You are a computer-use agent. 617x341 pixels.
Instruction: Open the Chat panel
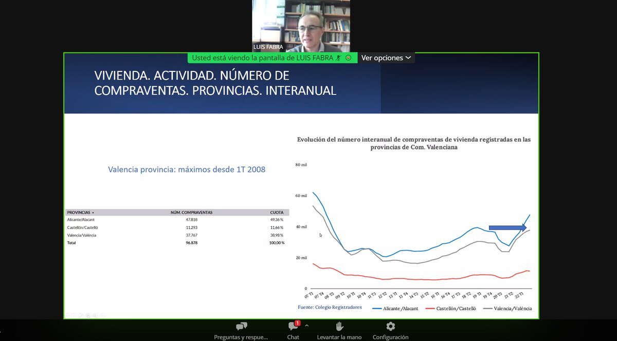[x=293, y=331]
